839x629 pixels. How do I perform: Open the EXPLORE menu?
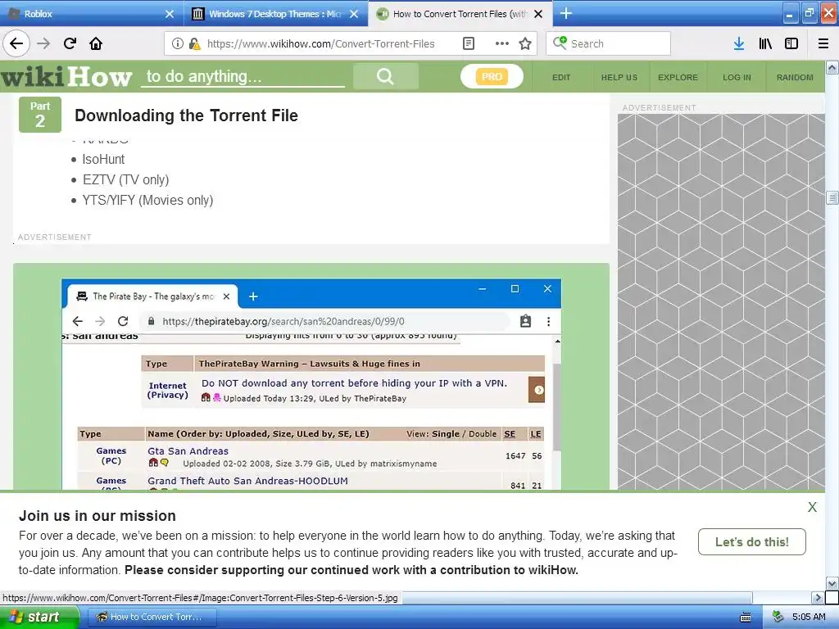click(x=678, y=77)
